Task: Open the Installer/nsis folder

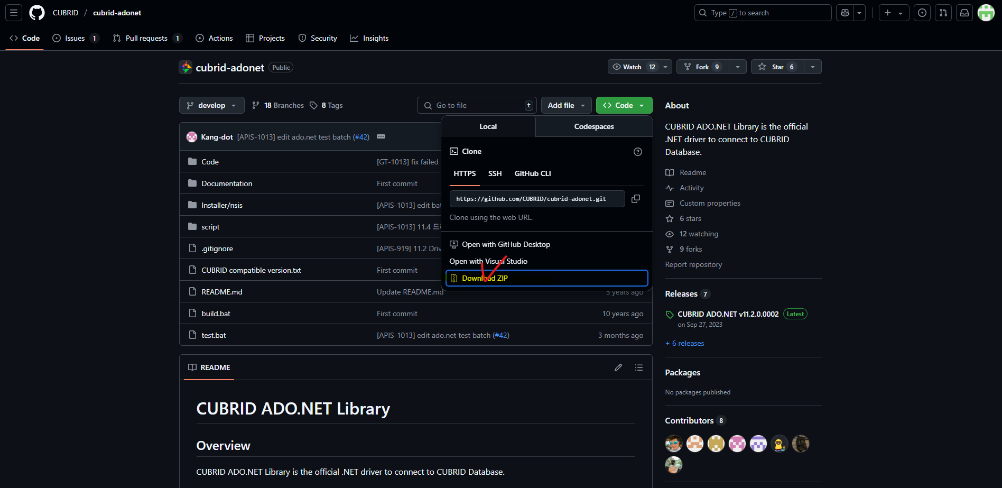Action: click(x=222, y=205)
